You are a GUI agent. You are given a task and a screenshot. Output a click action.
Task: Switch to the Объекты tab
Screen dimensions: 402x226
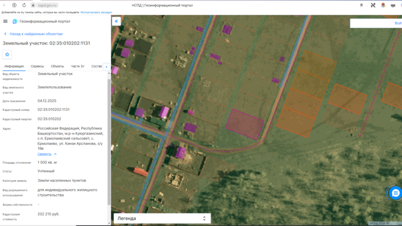[57, 66]
